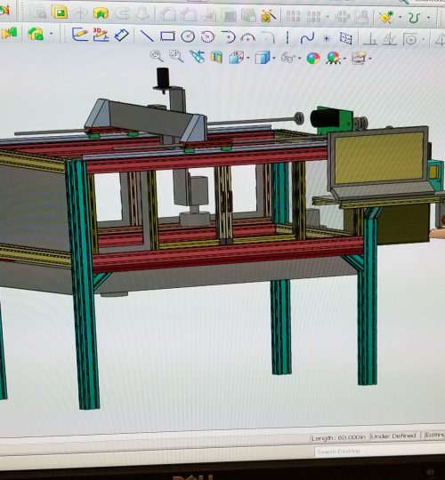Click the 'Length: 60.000in' status readout
445x480 pixels.
338,437
